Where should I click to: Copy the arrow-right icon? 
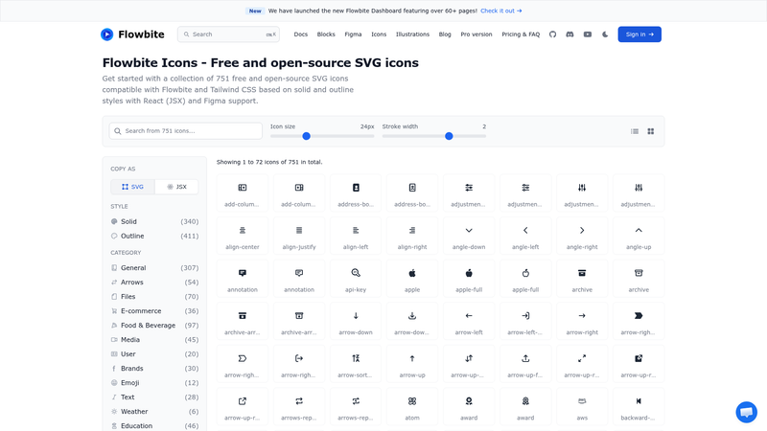pos(582,321)
